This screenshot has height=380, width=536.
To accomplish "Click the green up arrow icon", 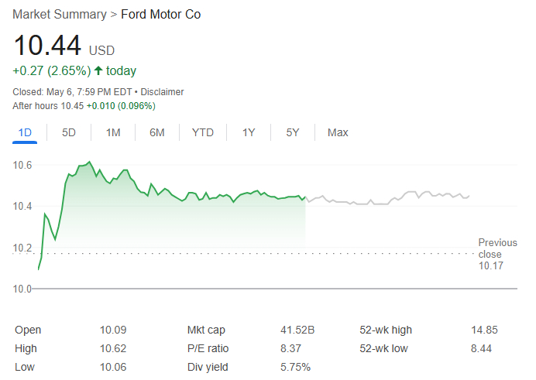I will pos(98,71).
